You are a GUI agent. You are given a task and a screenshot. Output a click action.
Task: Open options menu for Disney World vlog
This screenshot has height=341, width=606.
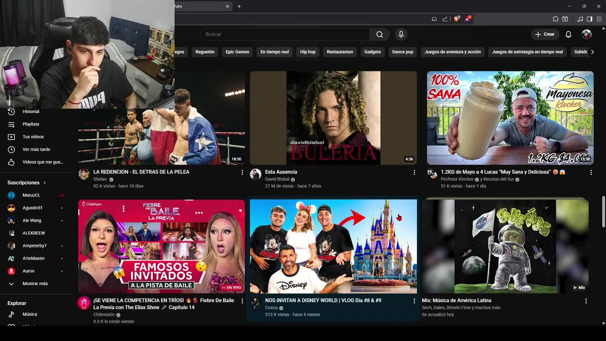[414, 301]
